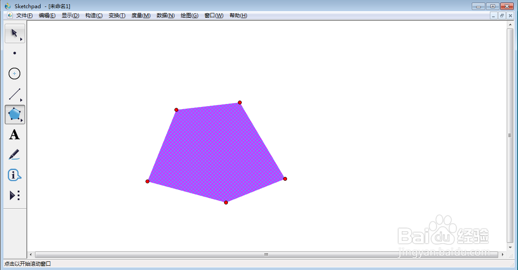Minimize the Sketchpad application window
Image resolution: width=518 pixels, height=270 pixels.
tap(478, 6)
